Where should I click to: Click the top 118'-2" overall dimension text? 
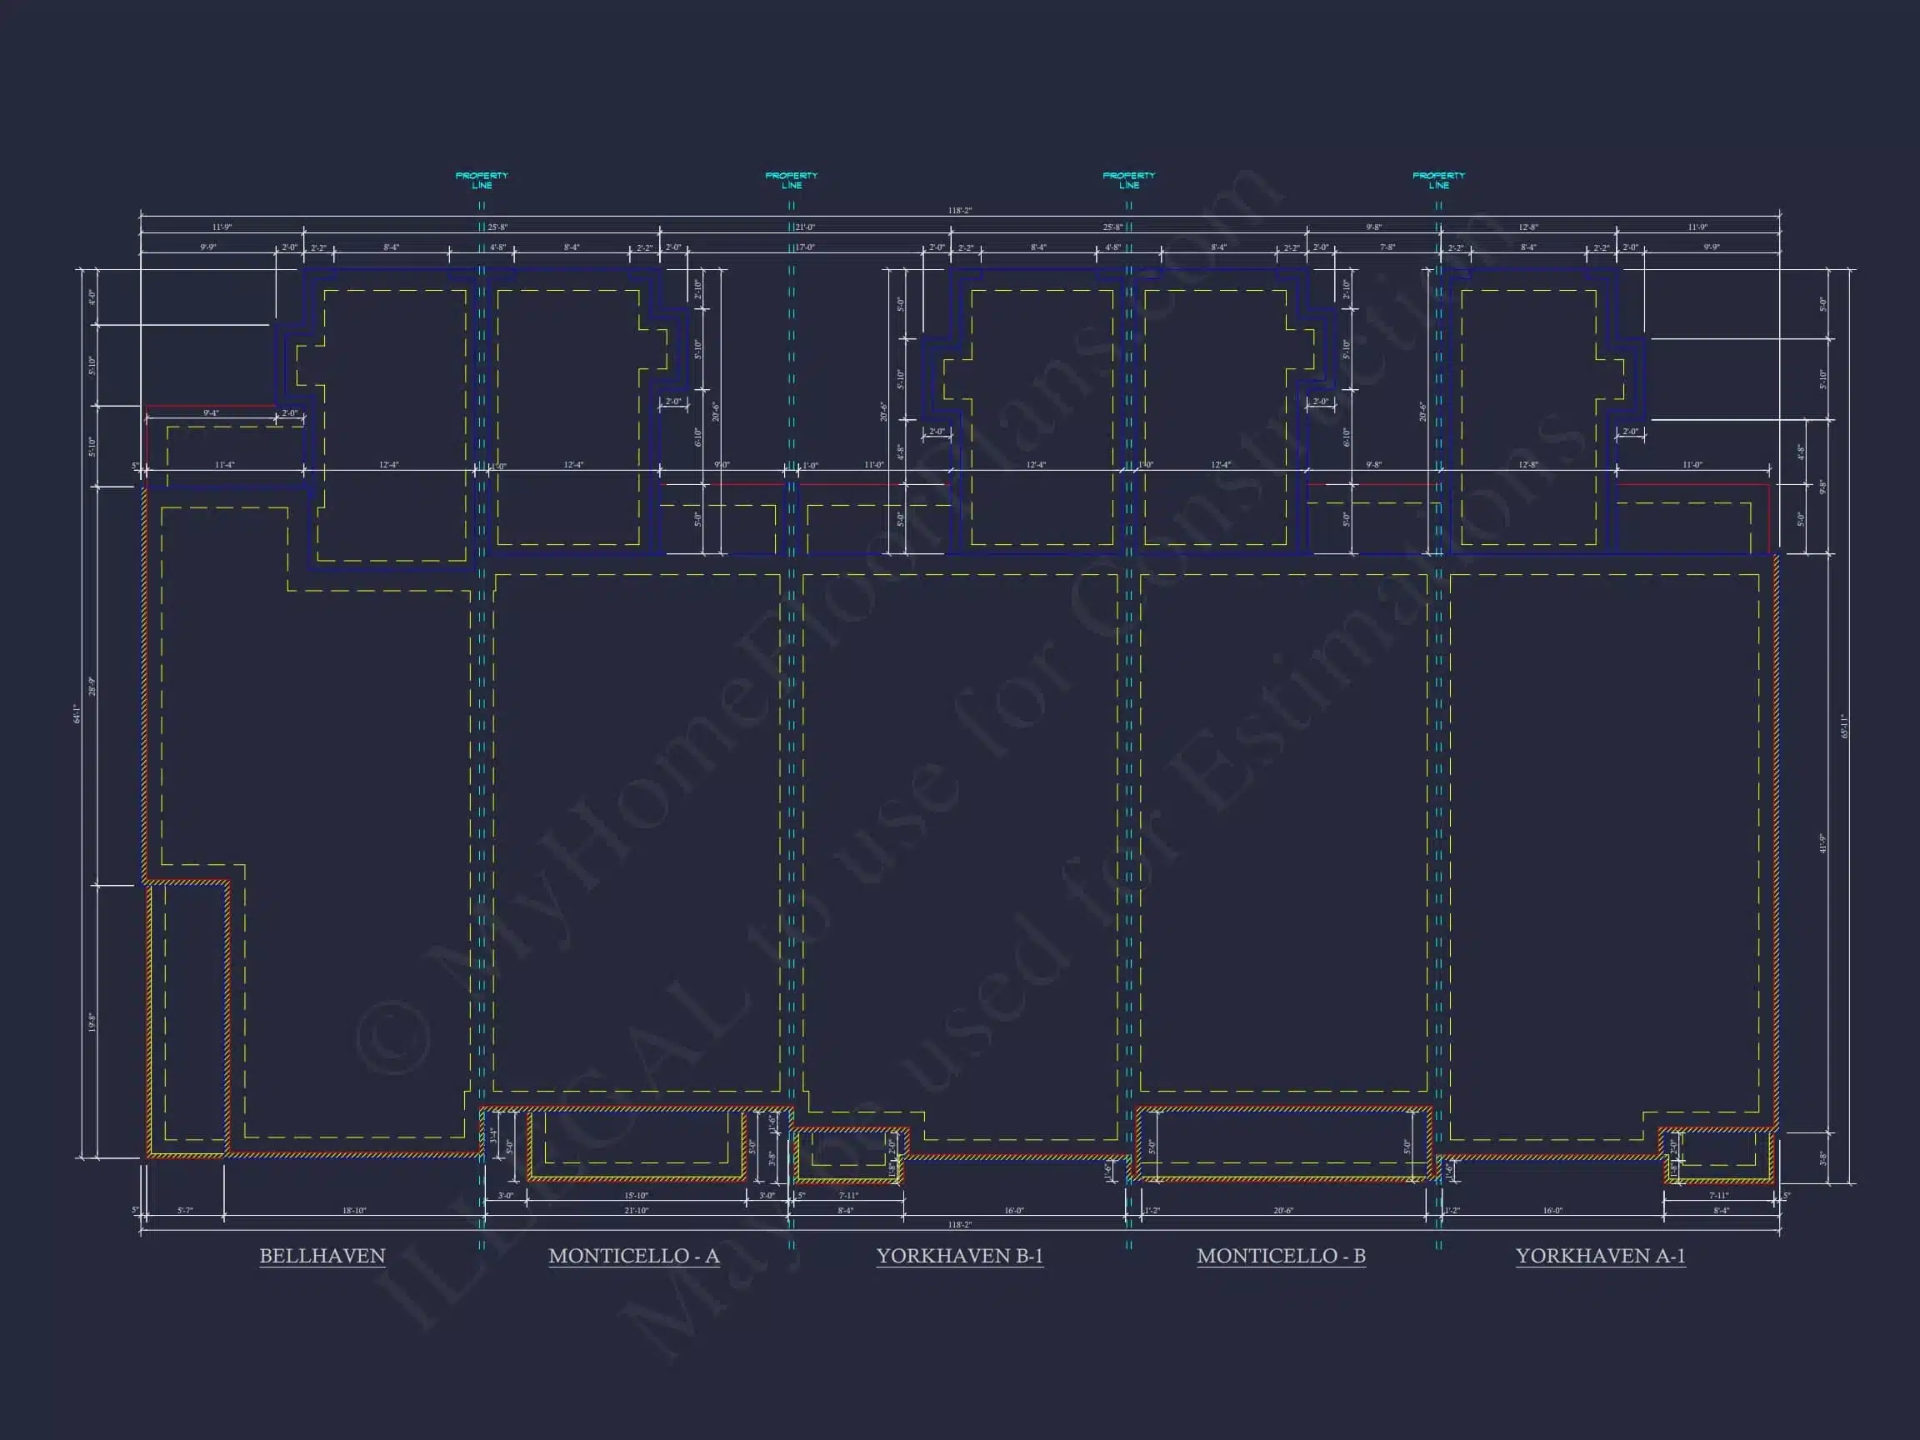tap(959, 210)
